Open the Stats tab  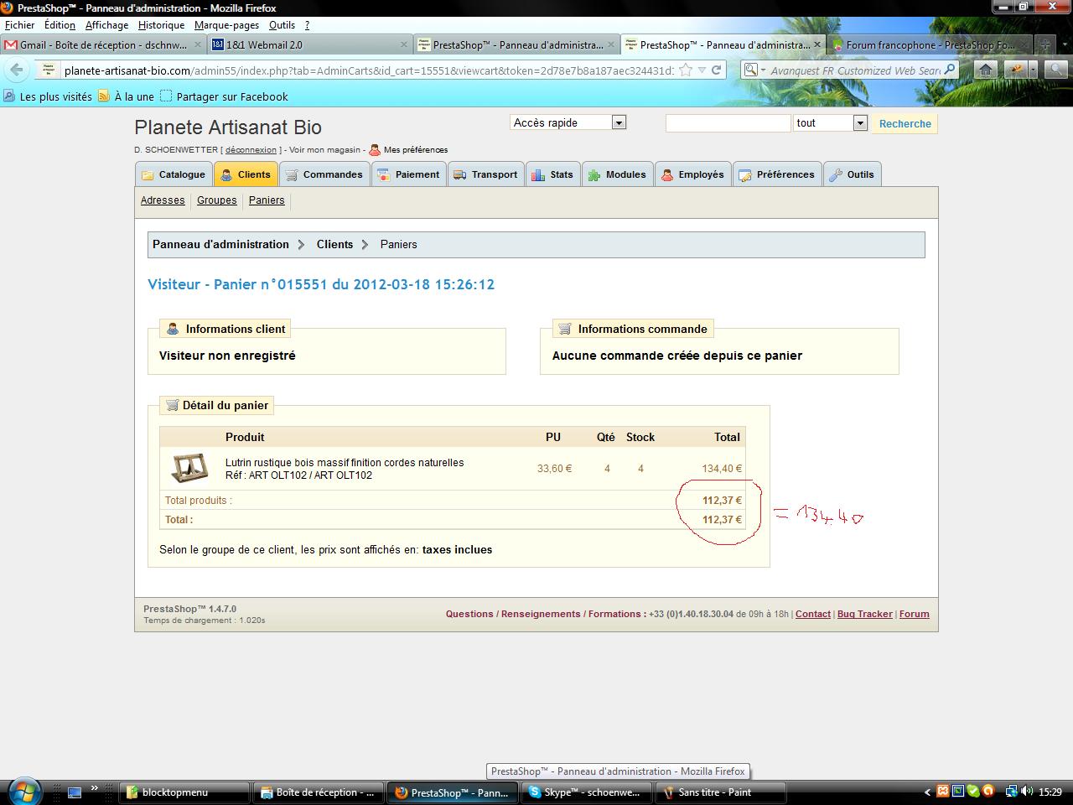pos(552,174)
